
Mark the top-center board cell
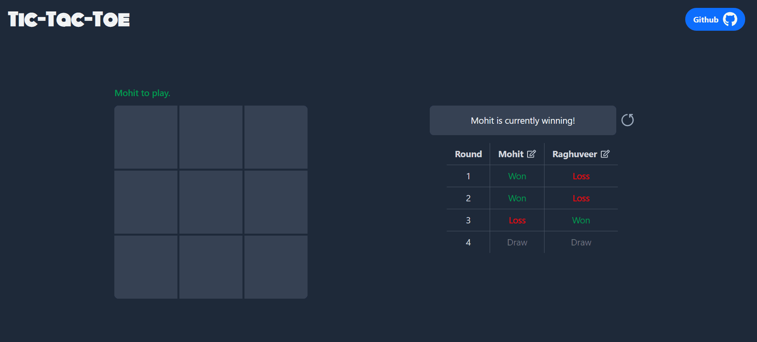click(x=211, y=137)
